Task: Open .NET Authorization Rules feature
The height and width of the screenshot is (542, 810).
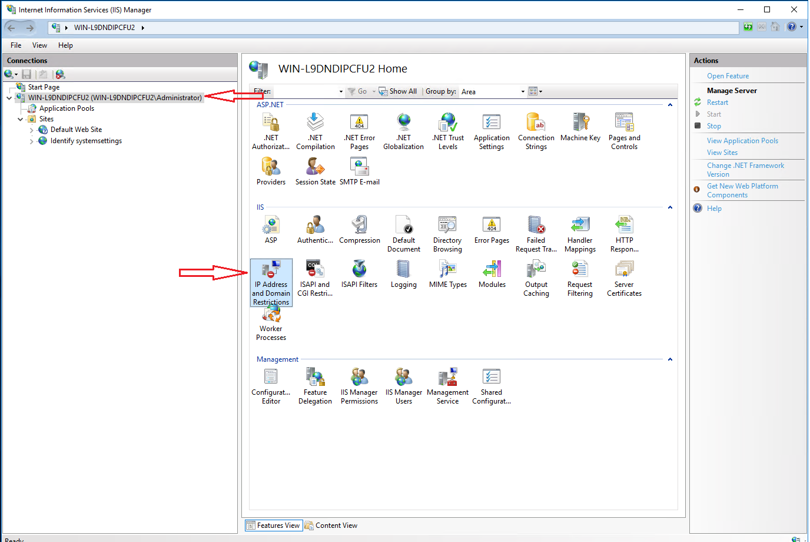Action: [271, 131]
